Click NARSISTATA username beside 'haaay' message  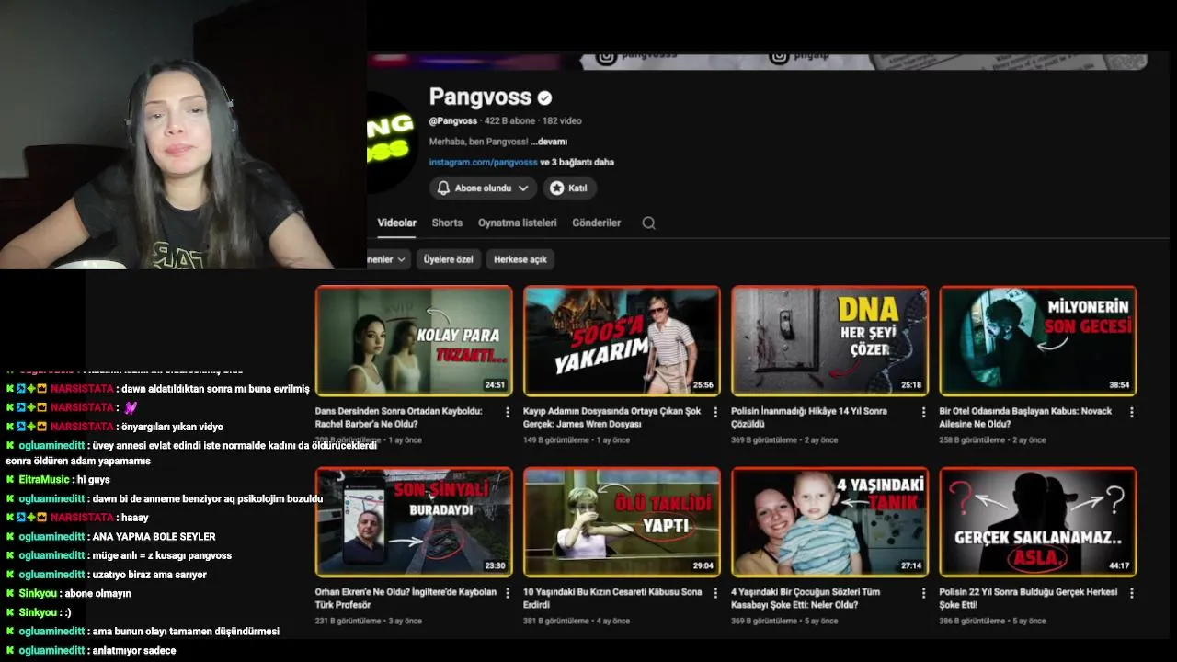tap(82, 518)
